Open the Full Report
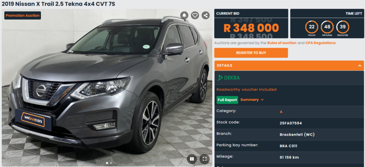365x167 pixels. [227, 100]
